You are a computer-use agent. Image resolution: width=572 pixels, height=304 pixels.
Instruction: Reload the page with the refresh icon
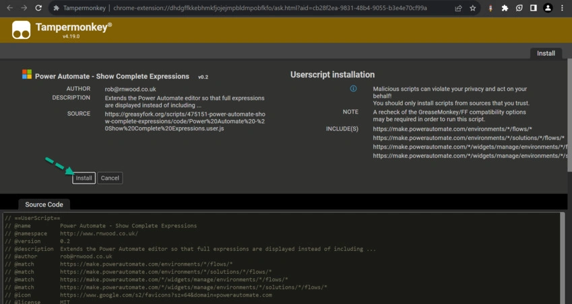point(38,7)
